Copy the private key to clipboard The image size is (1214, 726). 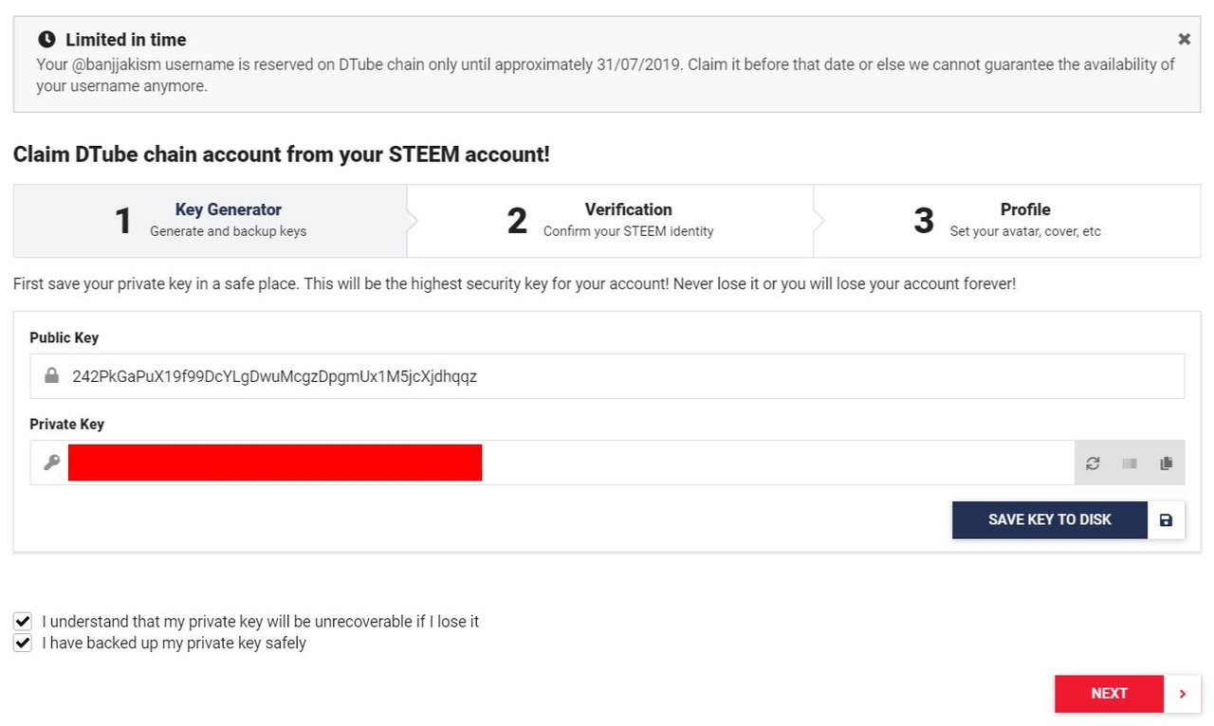pyautogui.click(x=1167, y=463)
